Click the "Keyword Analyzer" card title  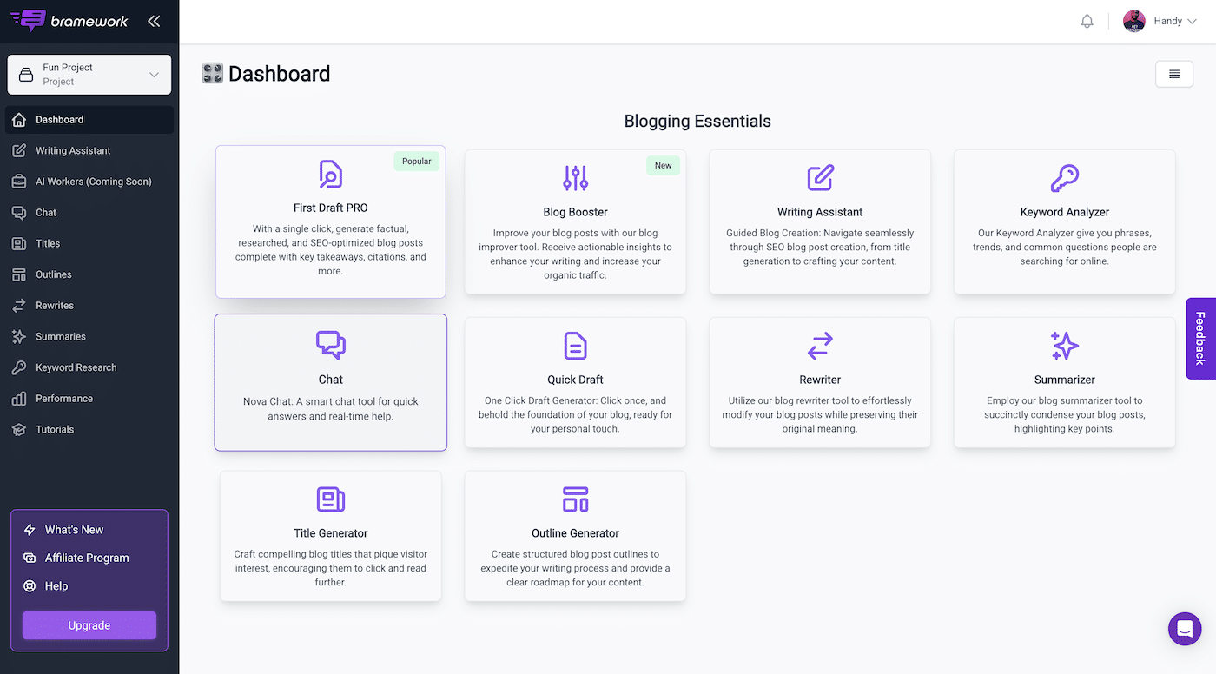pyautogui.click(x=1065, y=212)
